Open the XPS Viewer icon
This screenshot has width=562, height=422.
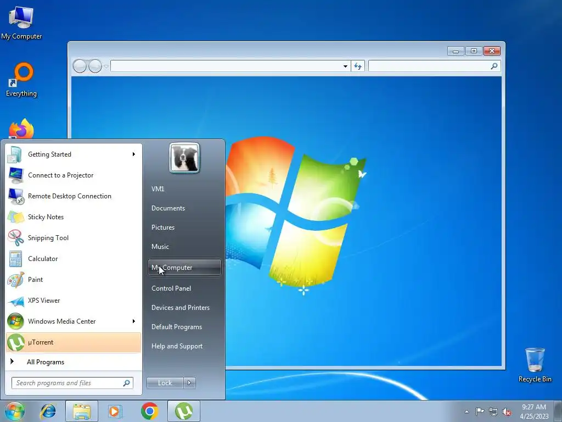16,301
